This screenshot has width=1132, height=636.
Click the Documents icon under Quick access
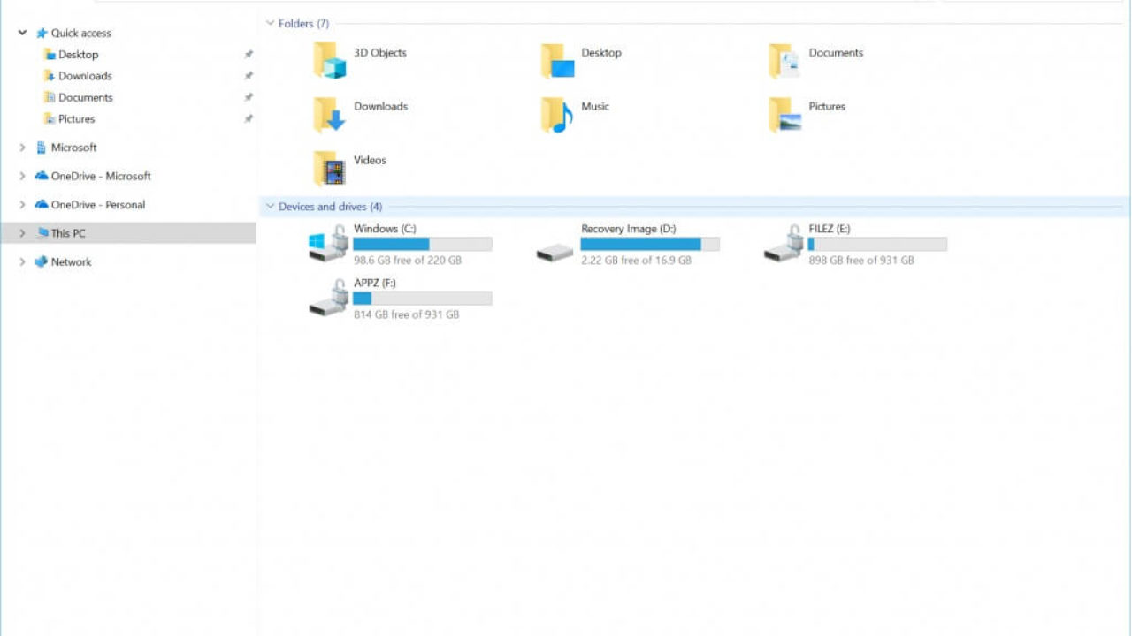[x=50, y=97]
